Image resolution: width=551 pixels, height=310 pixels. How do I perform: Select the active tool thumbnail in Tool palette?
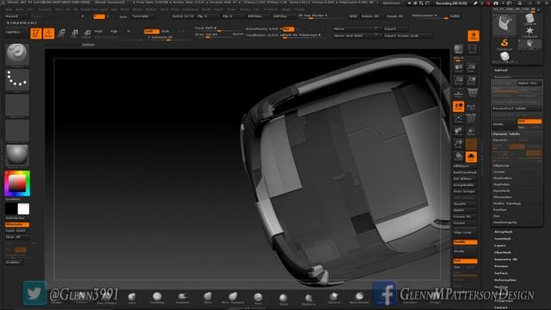pos(505,25)
